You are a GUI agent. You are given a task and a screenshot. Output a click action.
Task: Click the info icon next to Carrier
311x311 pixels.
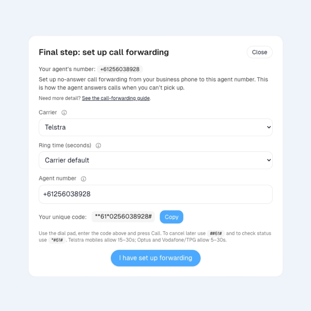64,113
